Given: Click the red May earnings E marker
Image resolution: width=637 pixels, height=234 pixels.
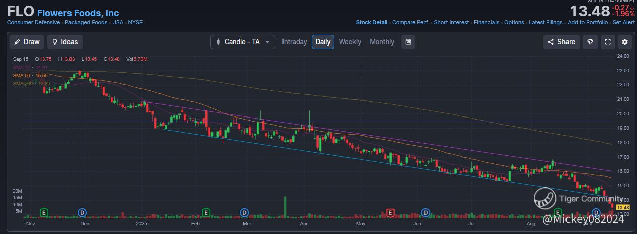Looking at the screenshot, I should tap(390, 212).
